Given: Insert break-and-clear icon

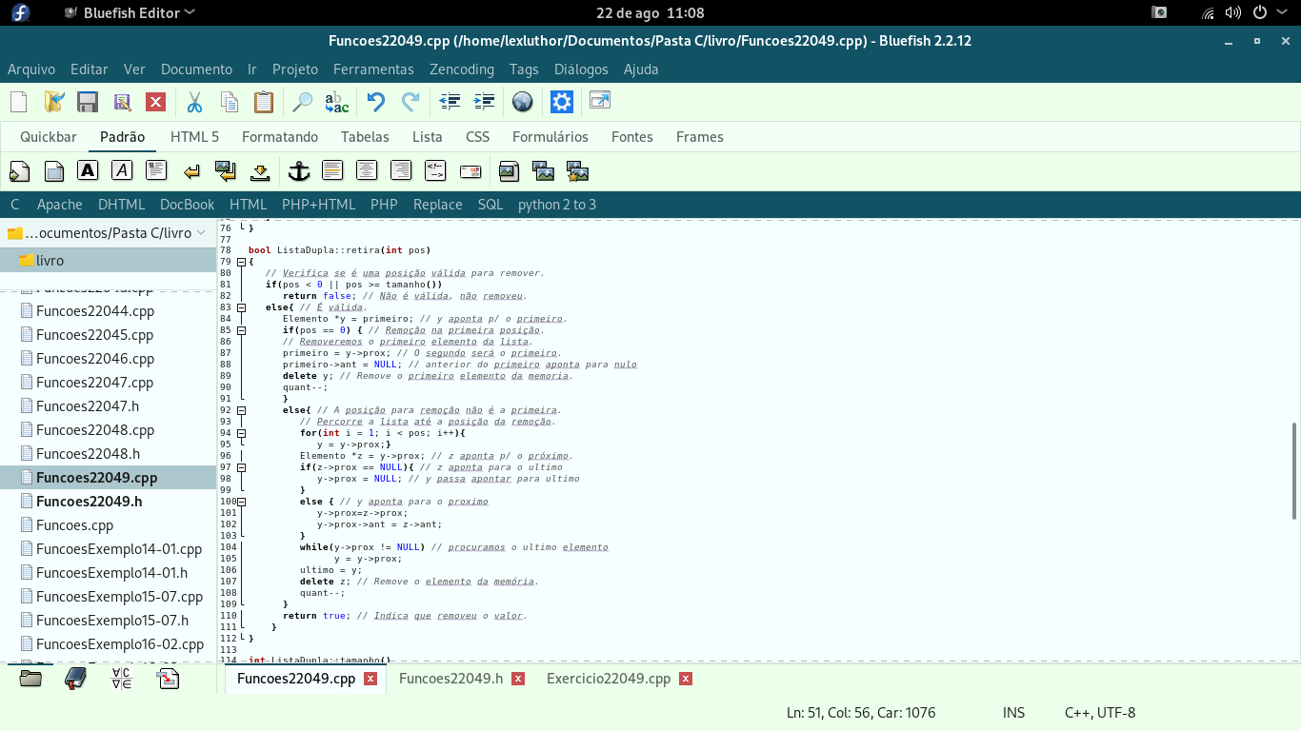Looking at the screenshot, I should (226, 171).
